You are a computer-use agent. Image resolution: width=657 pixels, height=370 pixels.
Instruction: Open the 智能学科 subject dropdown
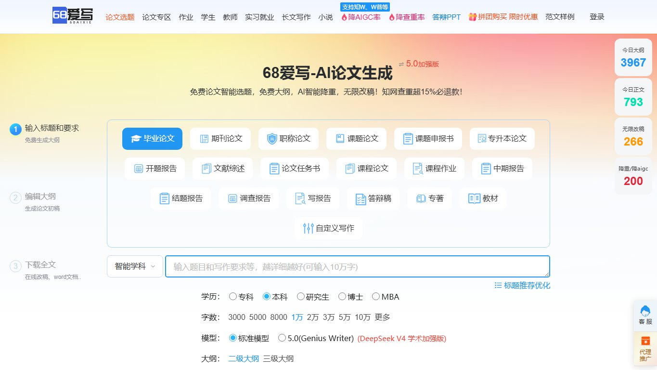[135, 266]
